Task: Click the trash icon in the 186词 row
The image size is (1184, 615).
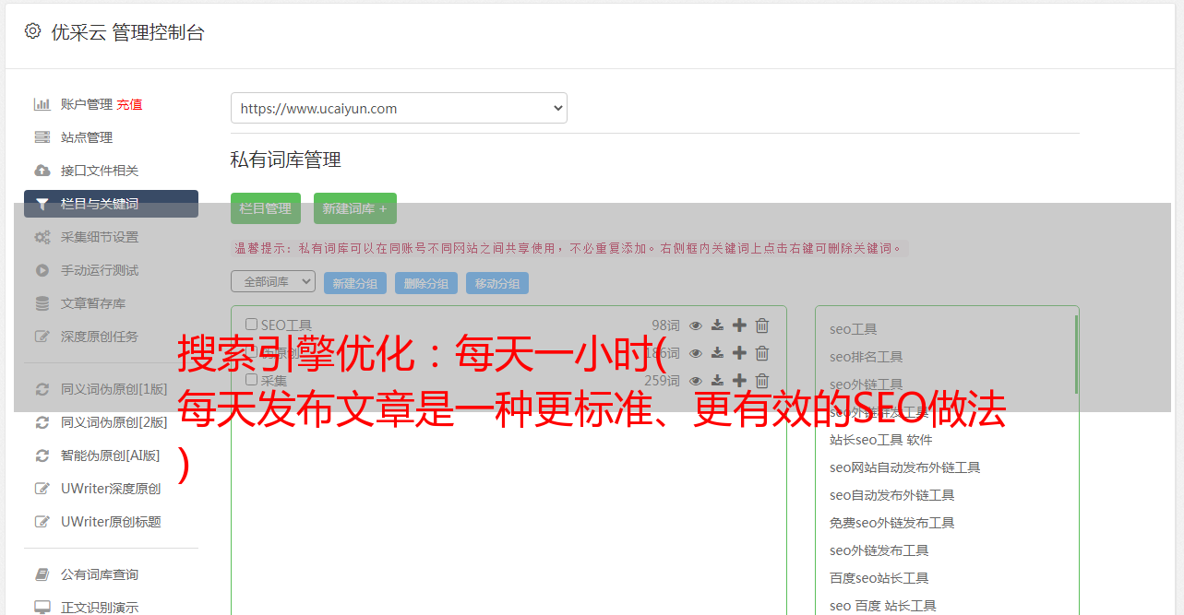Action: click(762, 353)
